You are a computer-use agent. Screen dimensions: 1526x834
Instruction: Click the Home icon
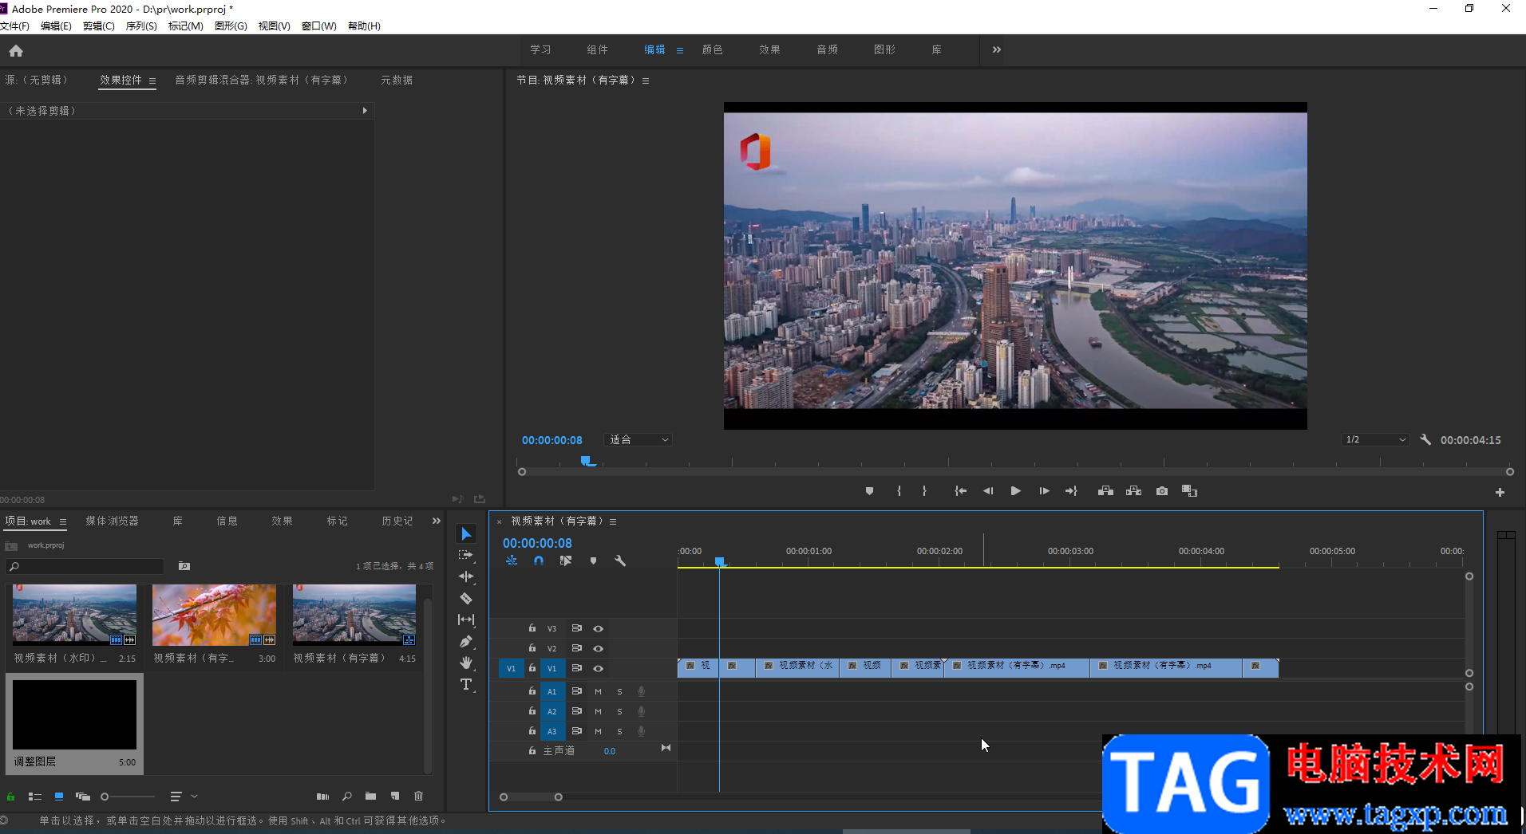pos(16,51)
